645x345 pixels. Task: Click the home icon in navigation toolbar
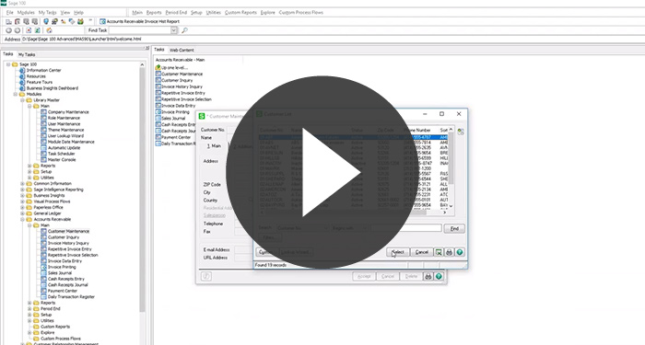tap(49, 30)
